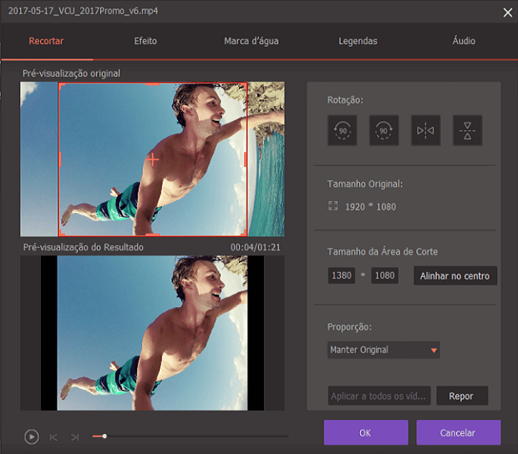Click the playback progress slider

click(192, 436)
